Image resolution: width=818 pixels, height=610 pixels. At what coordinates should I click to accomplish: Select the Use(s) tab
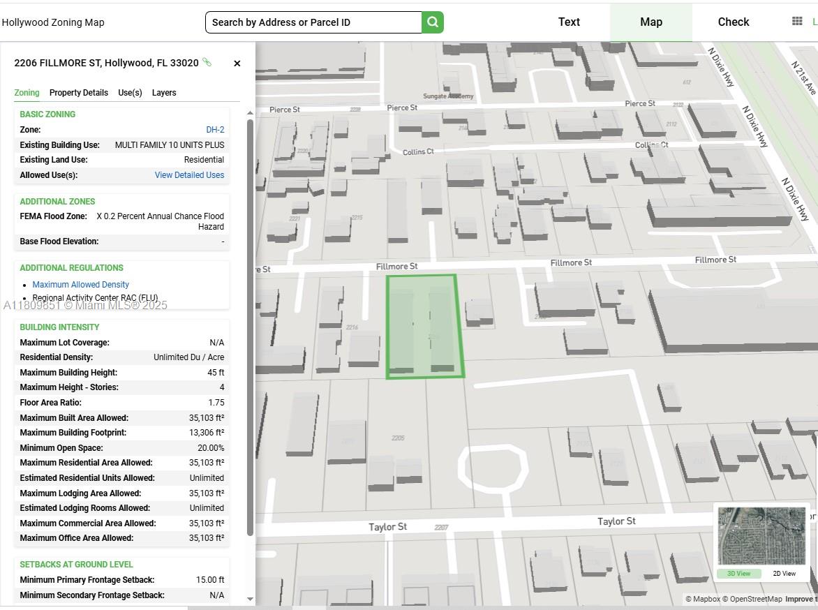tap(129, 92)
